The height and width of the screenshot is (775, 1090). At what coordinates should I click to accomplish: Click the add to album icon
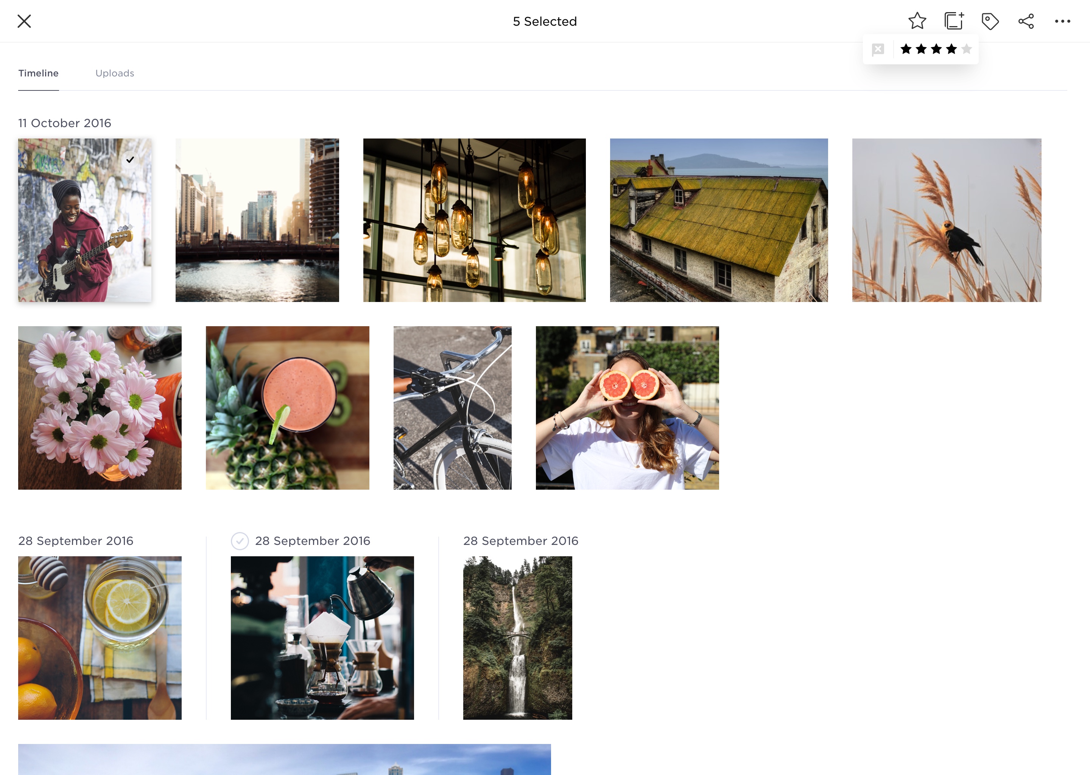[954, 21]
